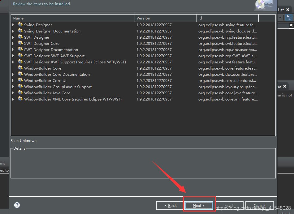The height and width of the screenshot is (214, 294).
Task: Click the WindowBuilder GroupLayout Support icon
Action: 20,86
